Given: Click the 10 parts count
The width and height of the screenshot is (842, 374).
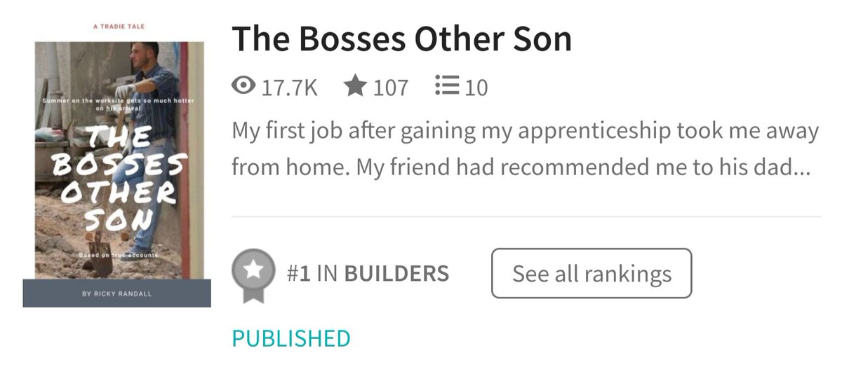Looking at the screenshot, I should 476,88.
